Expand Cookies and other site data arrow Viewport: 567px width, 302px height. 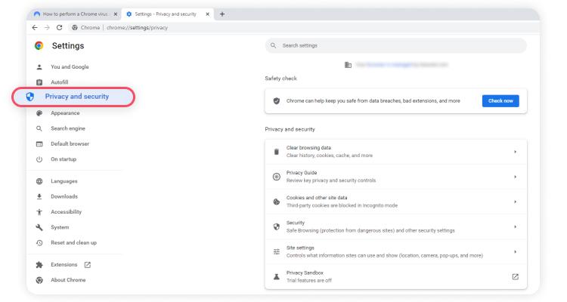click(516, 202)
